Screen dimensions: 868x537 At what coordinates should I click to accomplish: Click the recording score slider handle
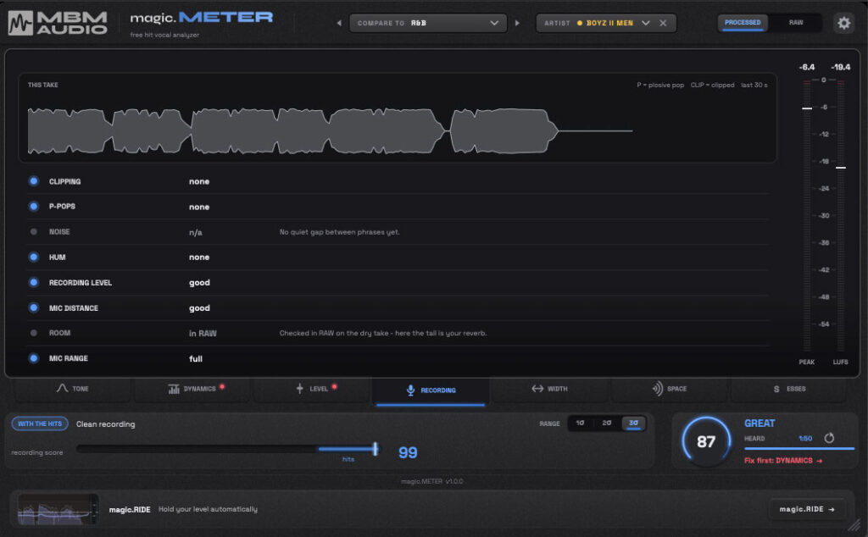pyautogui.click(x=376, y=449)
